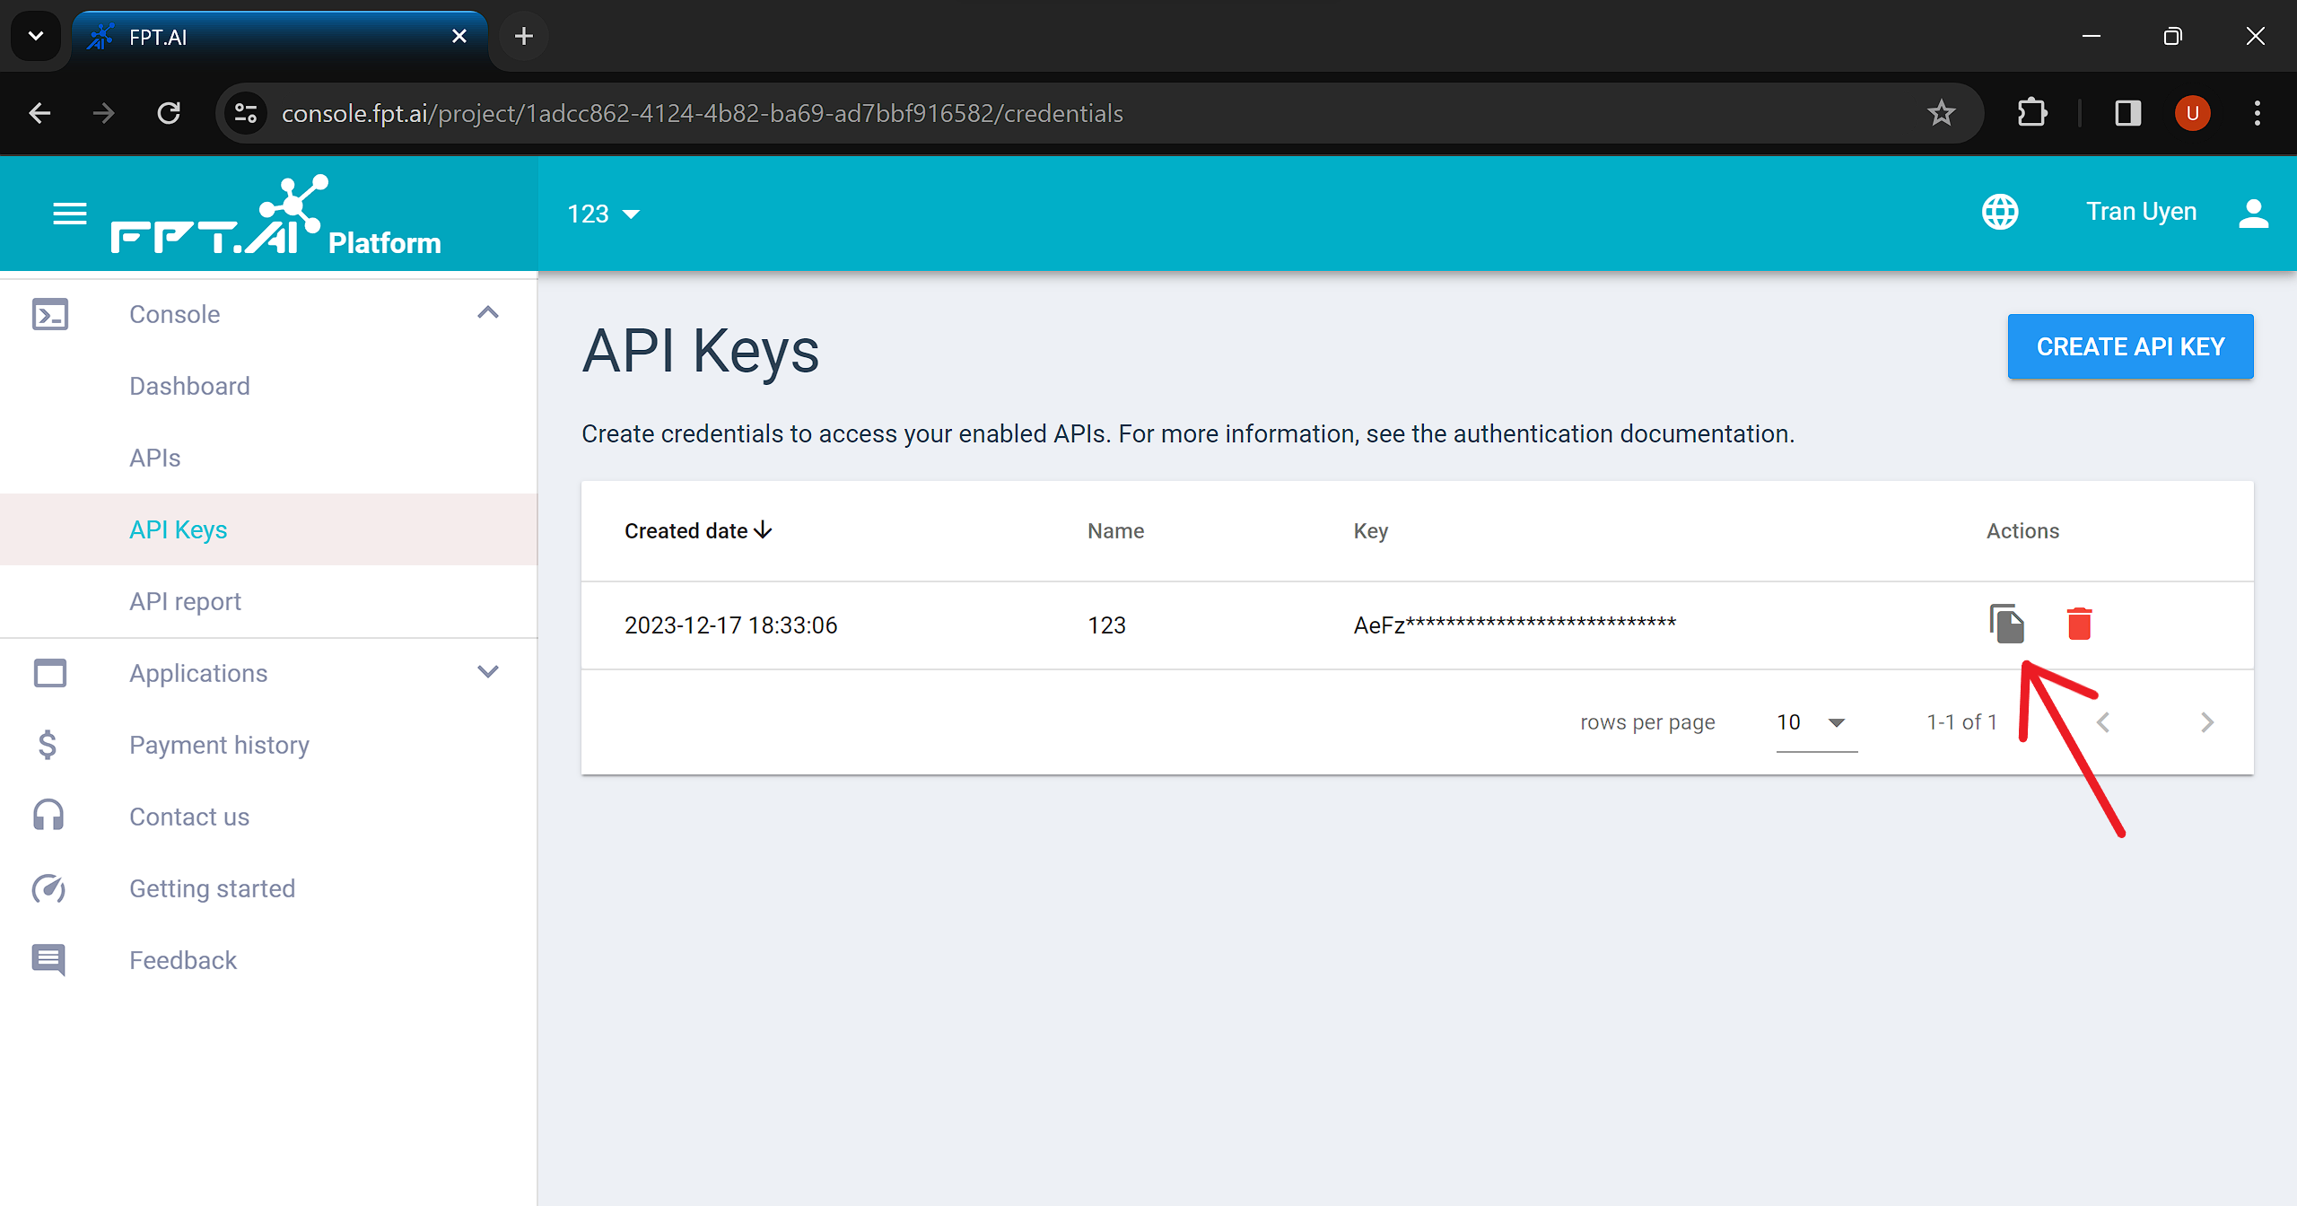Open the project selector dropdown 123
Screen dimensions: 2297x1206
pos(603,214)
